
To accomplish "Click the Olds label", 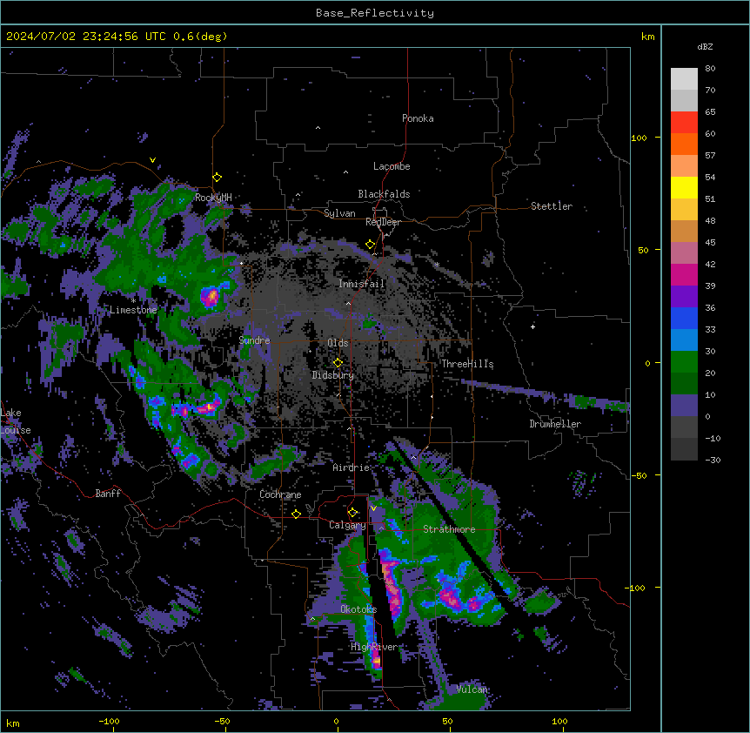I will 338,343.
